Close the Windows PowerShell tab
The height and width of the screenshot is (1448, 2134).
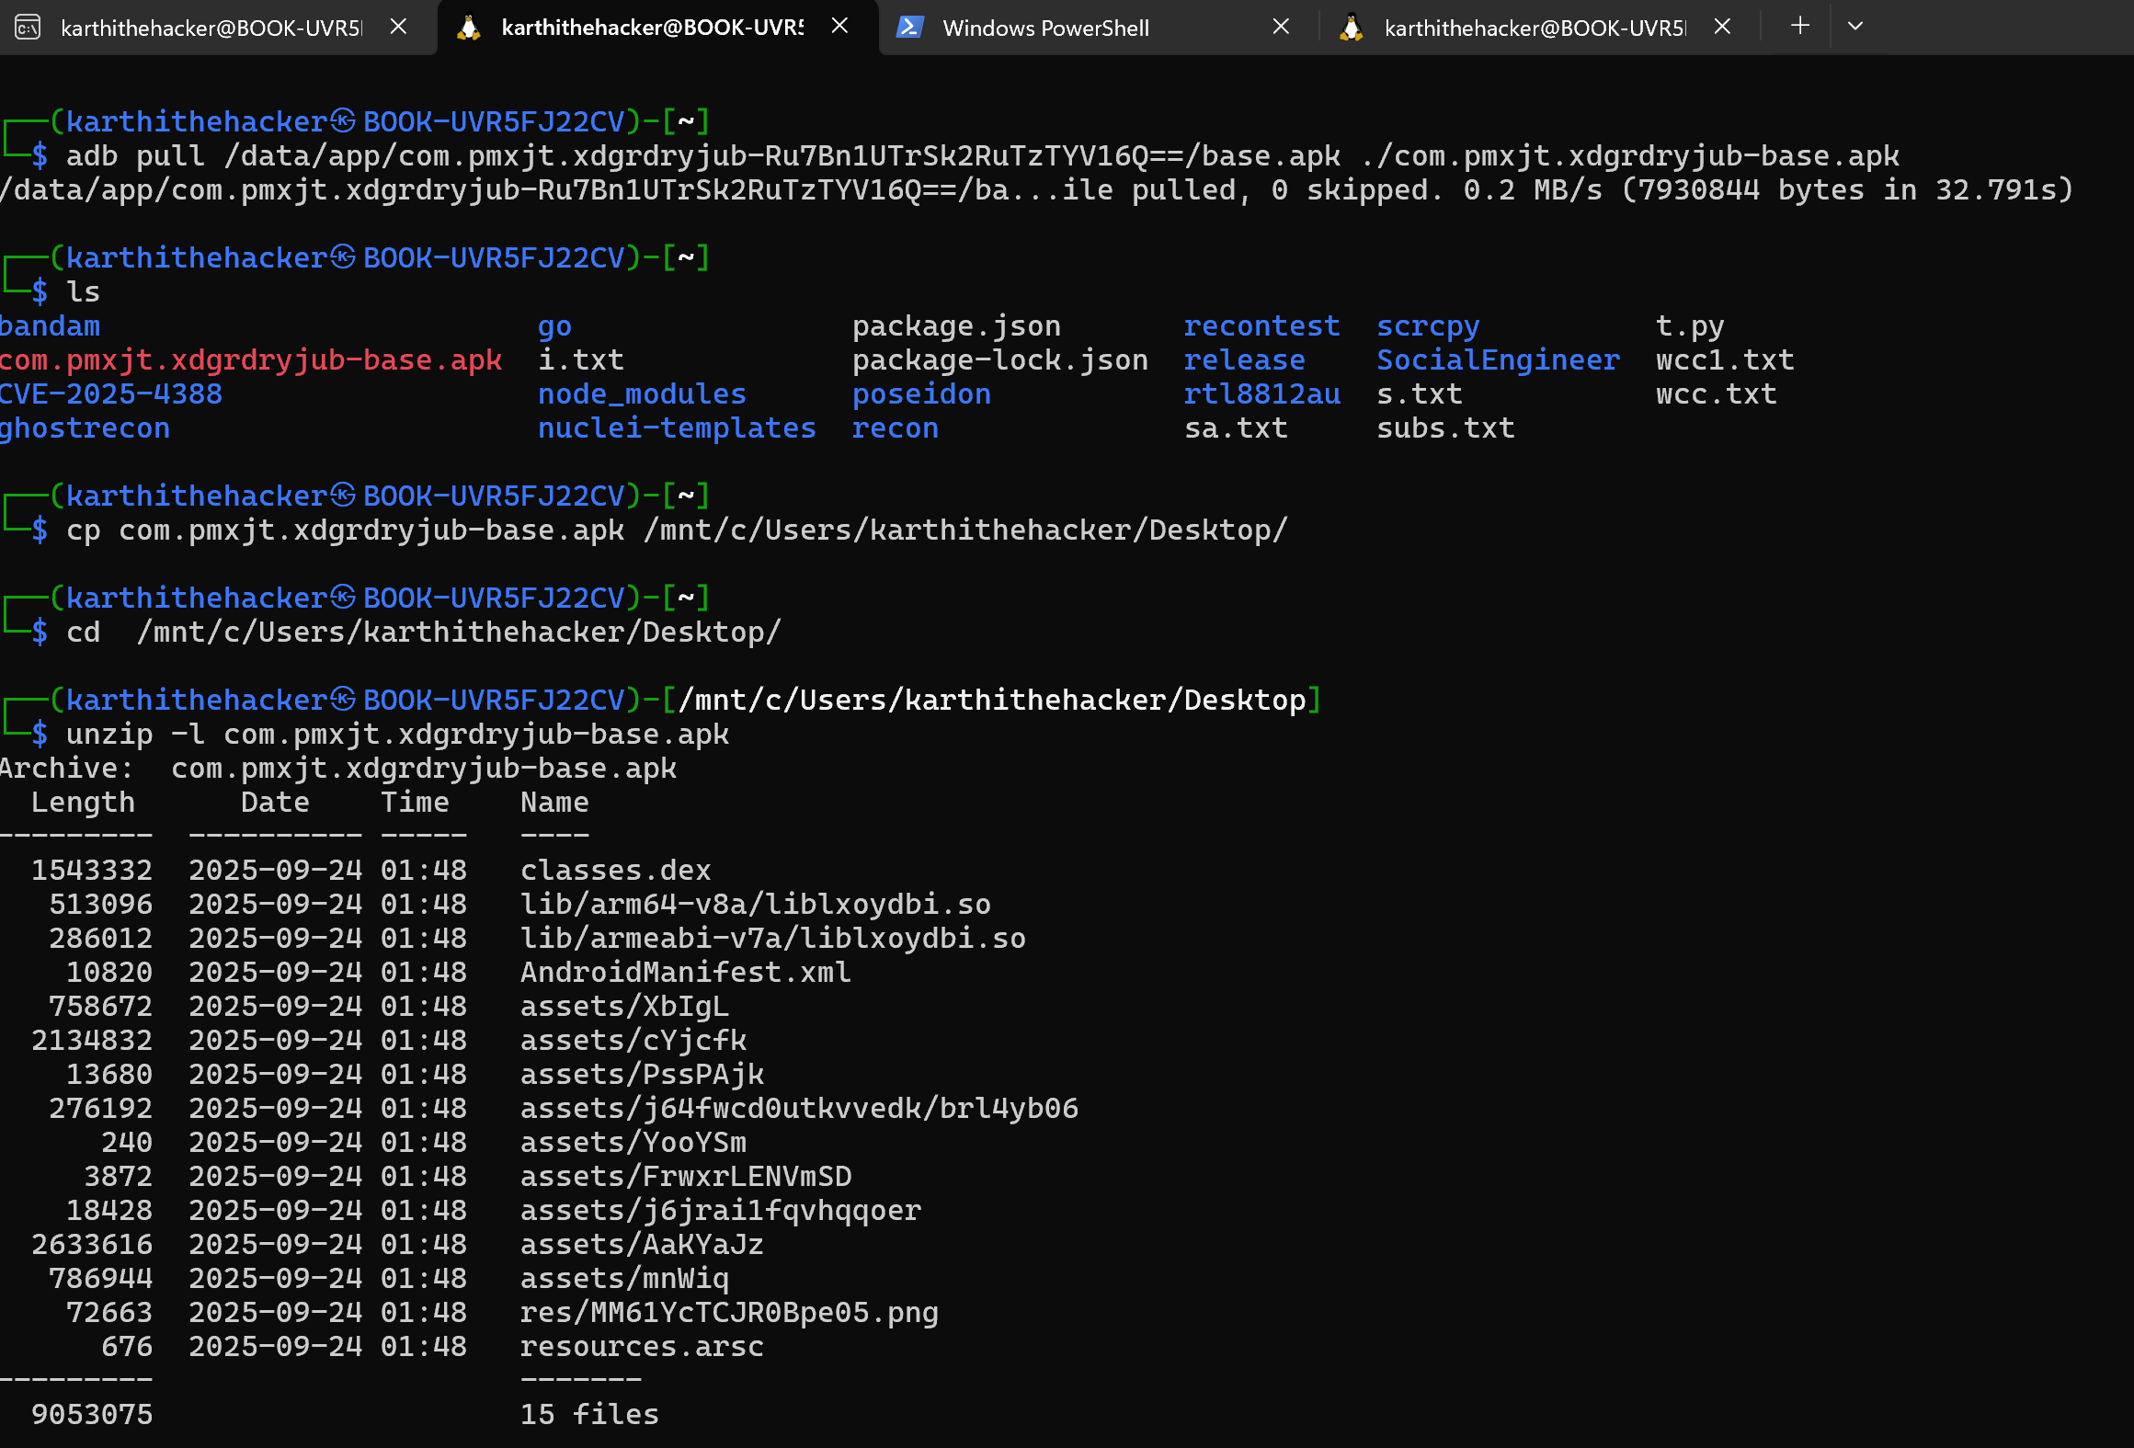pos(1281,27)
